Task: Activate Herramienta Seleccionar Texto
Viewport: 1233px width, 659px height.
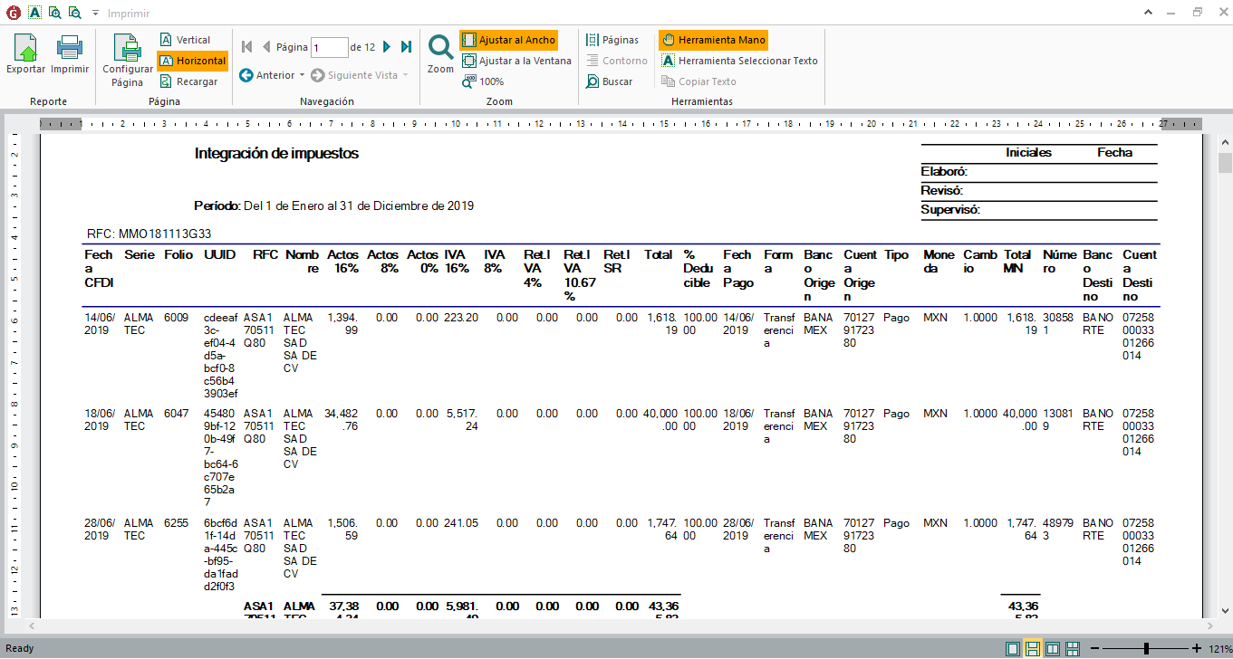Action: tap(739, 61)
